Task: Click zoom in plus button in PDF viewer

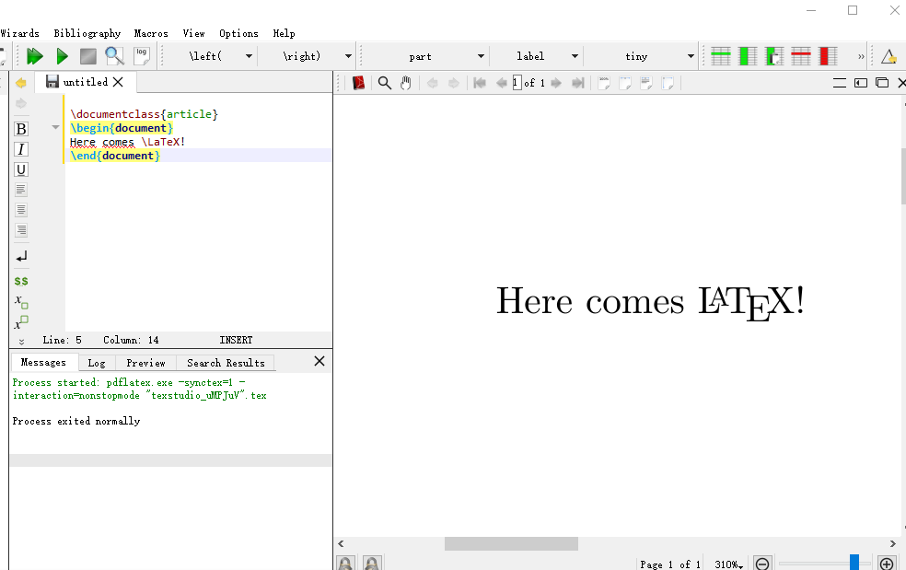Action: click(x=887, y=564)
